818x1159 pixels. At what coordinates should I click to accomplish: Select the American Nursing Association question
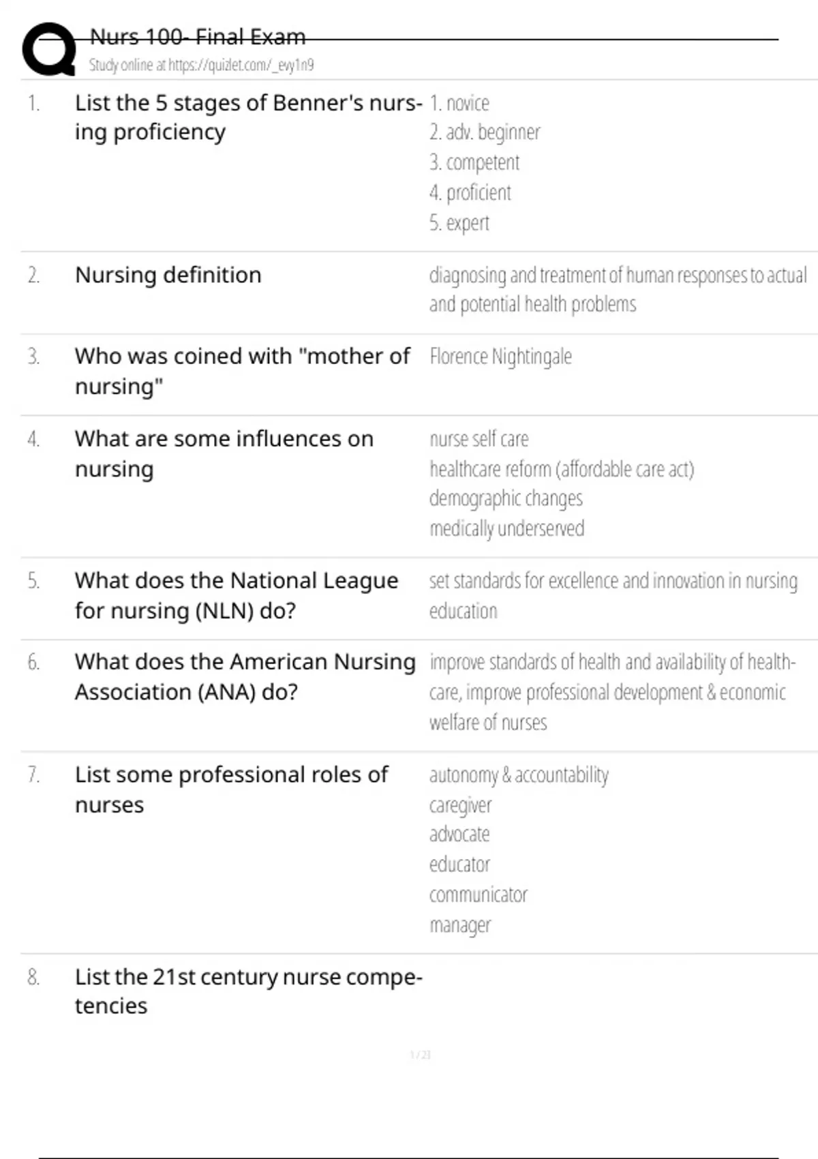[245, 676]
